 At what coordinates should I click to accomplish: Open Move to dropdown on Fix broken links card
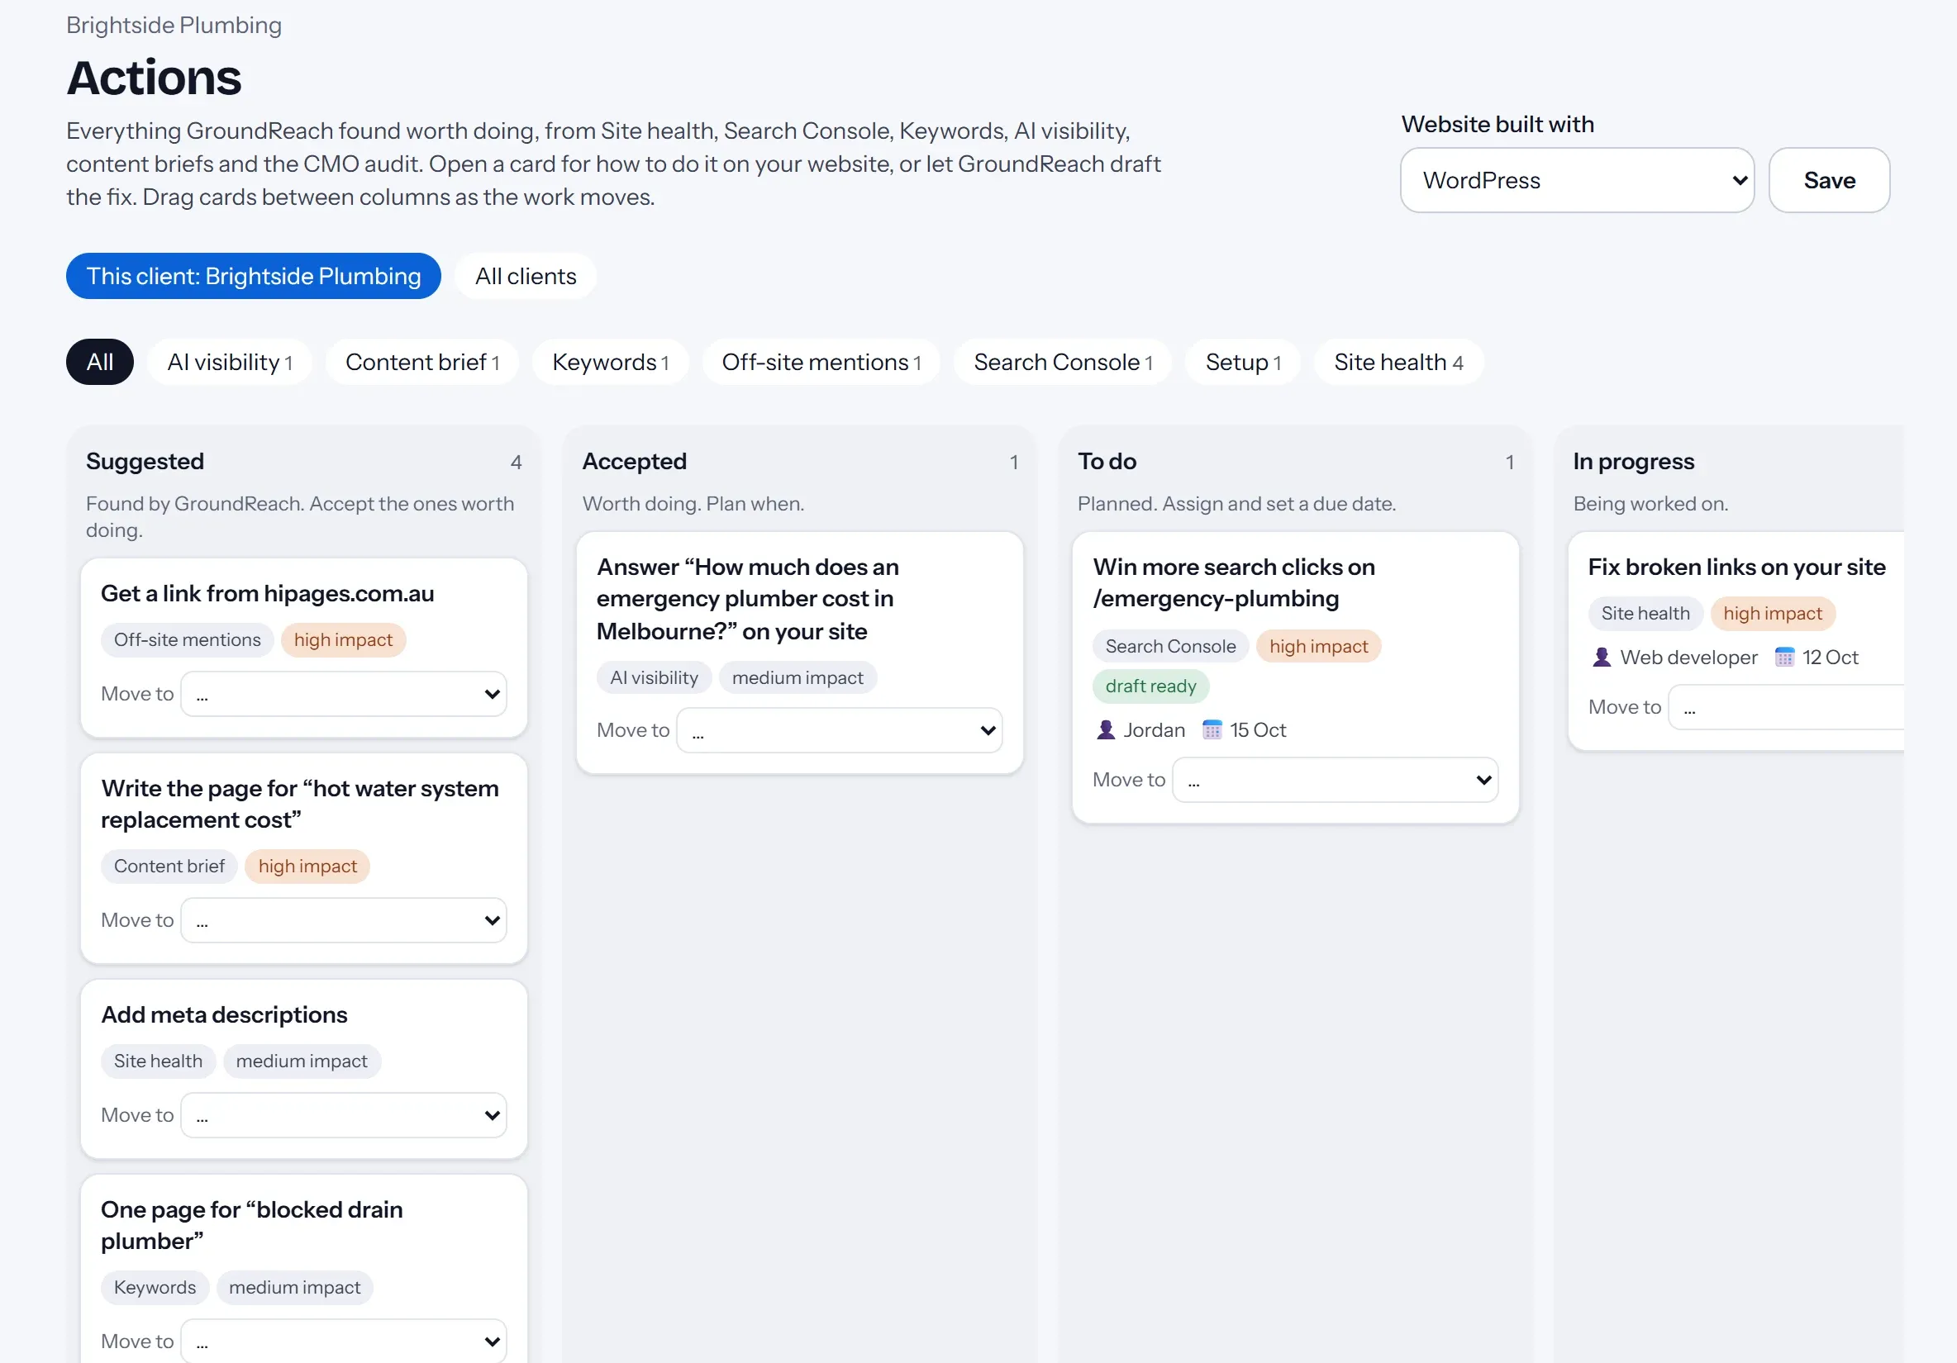point(1787,707)
